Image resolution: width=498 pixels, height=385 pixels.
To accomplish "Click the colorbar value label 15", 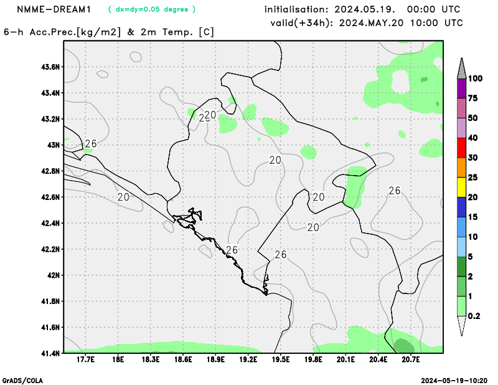I will (x=473, y=217).
